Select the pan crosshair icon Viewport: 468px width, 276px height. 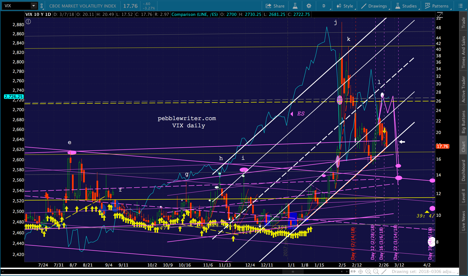point(360,272)
